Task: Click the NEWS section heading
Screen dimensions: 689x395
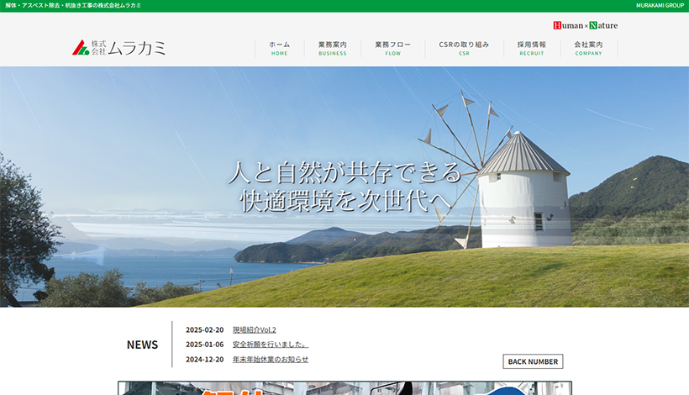Action: tap(142, 345)
